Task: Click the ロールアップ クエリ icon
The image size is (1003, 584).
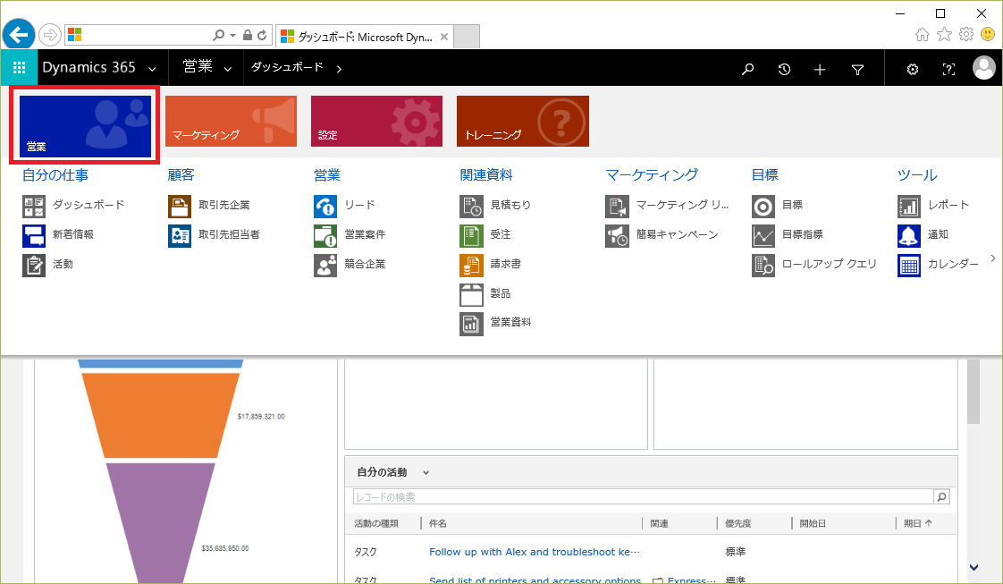Action: [x=763, y=266]
